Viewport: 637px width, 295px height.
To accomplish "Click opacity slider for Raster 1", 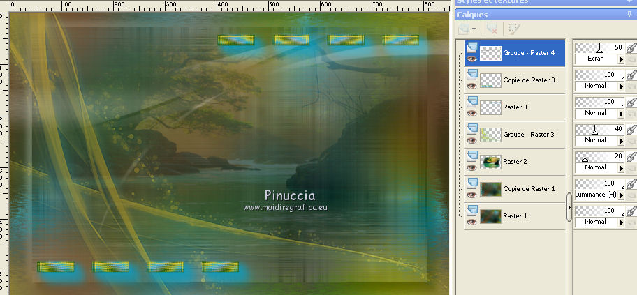I will click(x=599, y=211).
